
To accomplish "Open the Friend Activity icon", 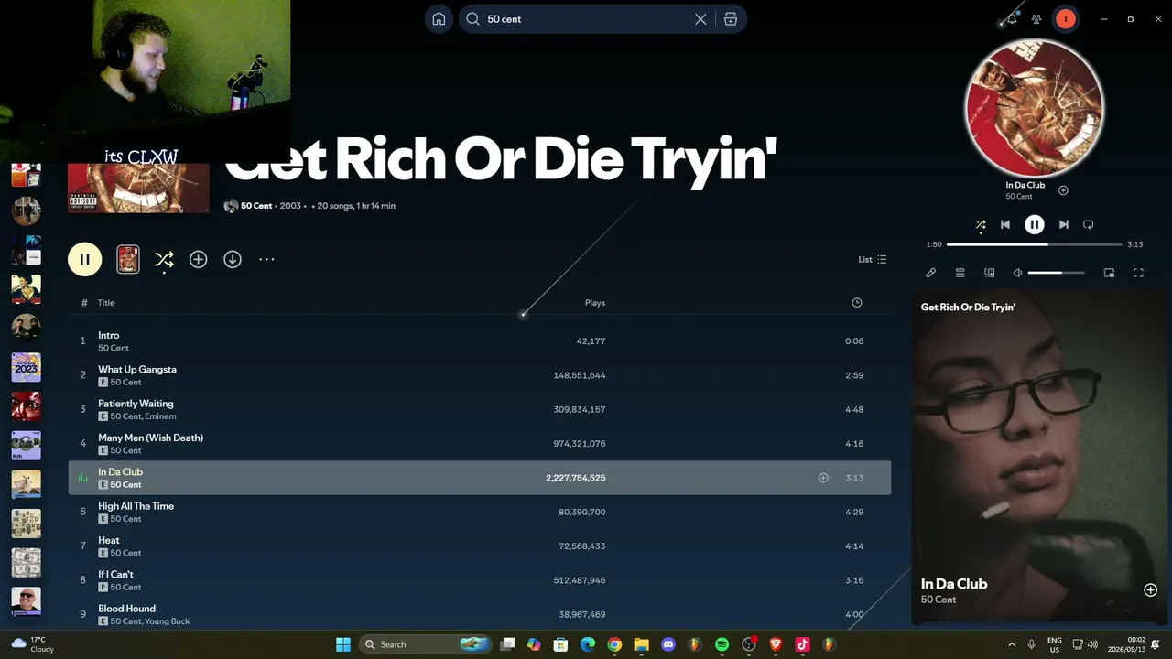I will [1036, 19].
